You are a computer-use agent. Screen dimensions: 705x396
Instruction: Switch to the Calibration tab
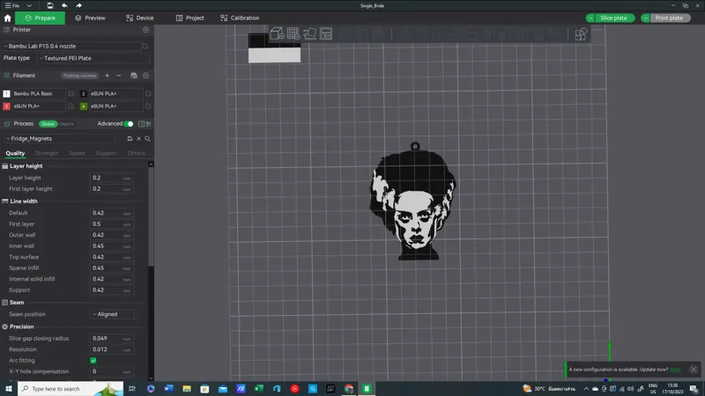click(x=240, y=18)
